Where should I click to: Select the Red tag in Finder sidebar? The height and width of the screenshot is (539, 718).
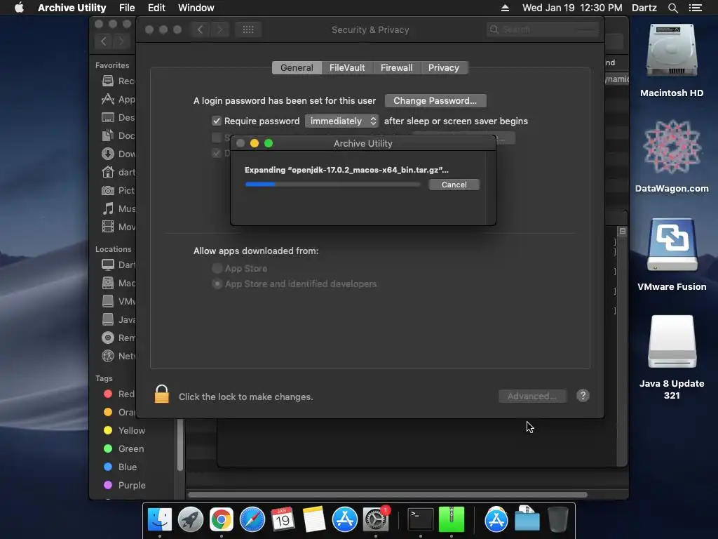click(x=118, y=394)
